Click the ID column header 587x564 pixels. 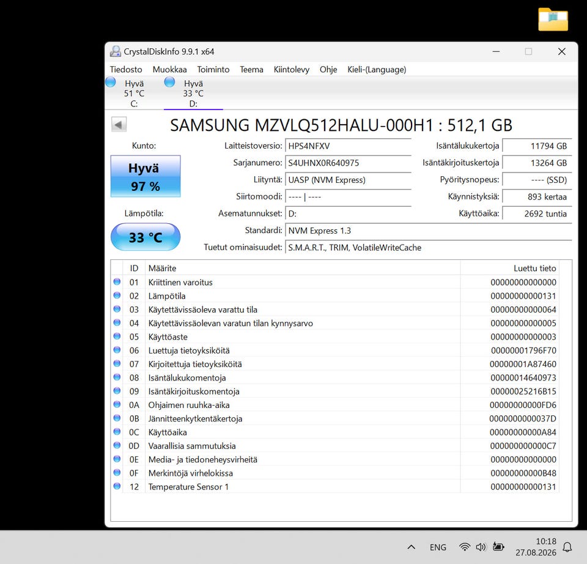tap(134, 268)
